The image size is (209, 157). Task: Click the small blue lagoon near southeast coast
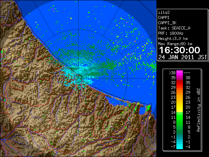click(142, 110)
